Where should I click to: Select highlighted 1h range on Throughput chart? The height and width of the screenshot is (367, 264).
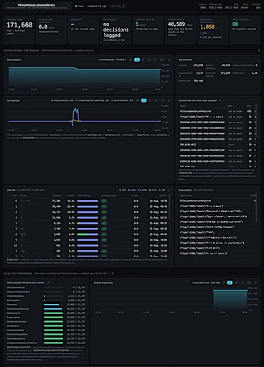[143, 100]
